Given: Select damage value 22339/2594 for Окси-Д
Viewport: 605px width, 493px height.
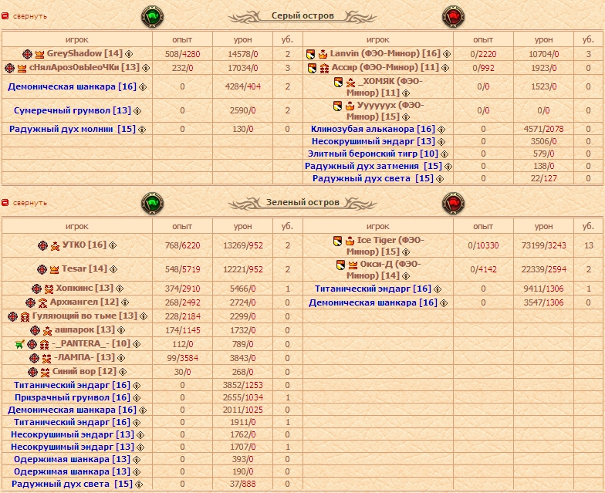Looking at the screenshot, I should click(543, 269).
